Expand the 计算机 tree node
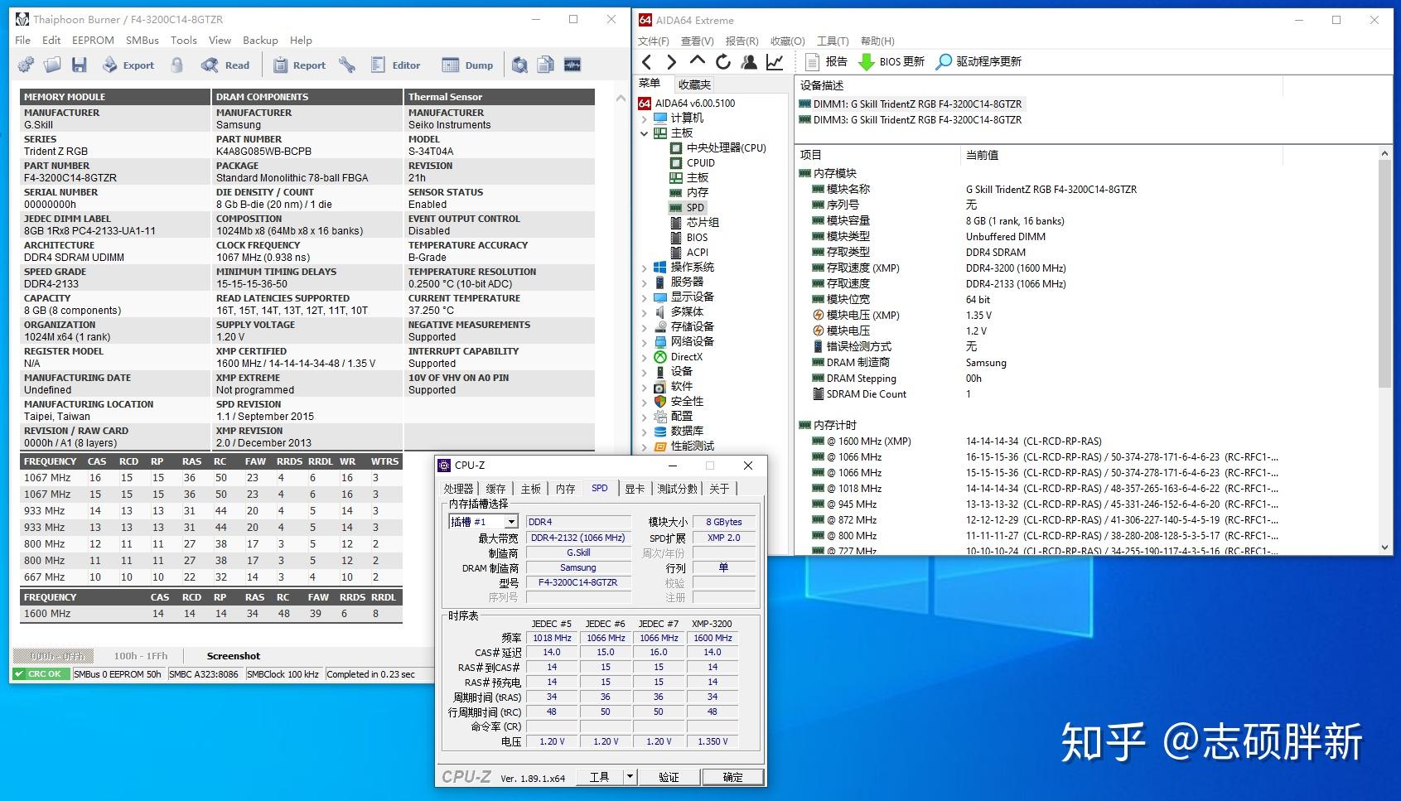The height and width of the screenshot is (801, 1401). pyautogui.click(x=645, y=118)
